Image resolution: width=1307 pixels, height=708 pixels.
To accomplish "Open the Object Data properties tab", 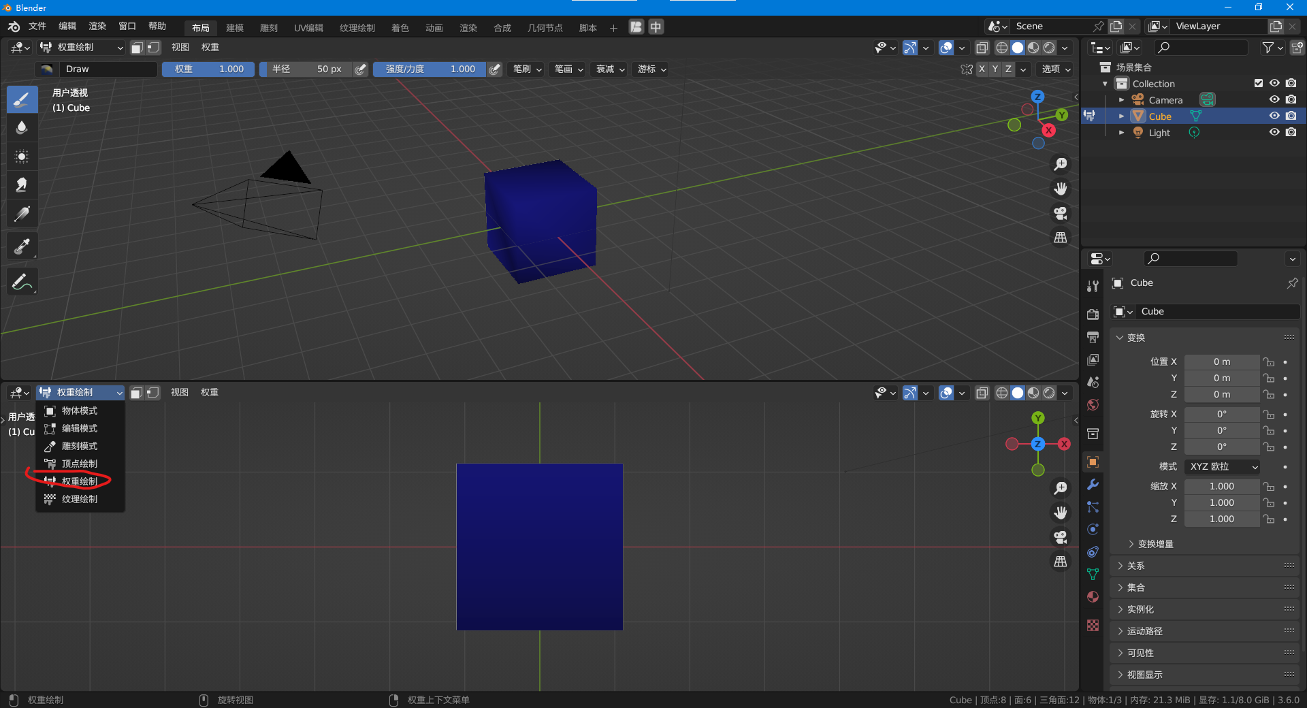I will [1093, 575].
